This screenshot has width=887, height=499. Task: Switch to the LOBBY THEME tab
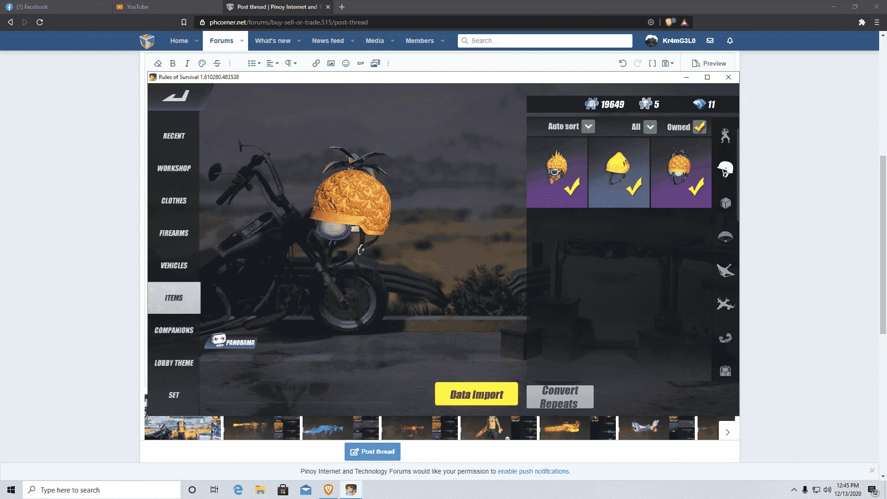coord(174,363)
